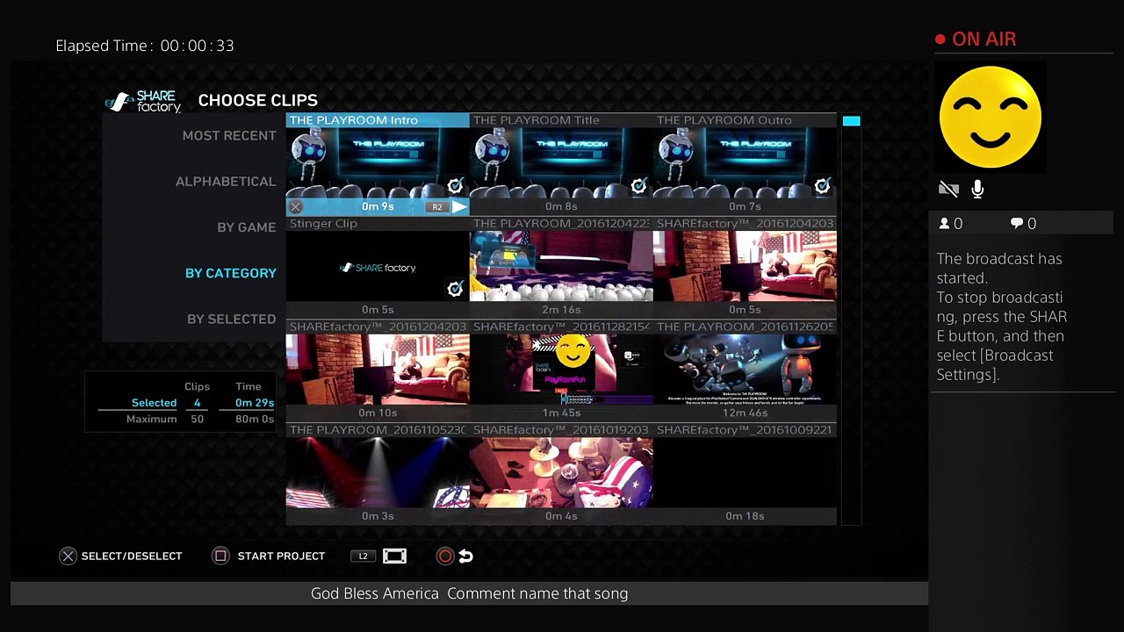Click the red circle button icon
This screenshot has width=1124, height=632.
click(x=445, y=556)
